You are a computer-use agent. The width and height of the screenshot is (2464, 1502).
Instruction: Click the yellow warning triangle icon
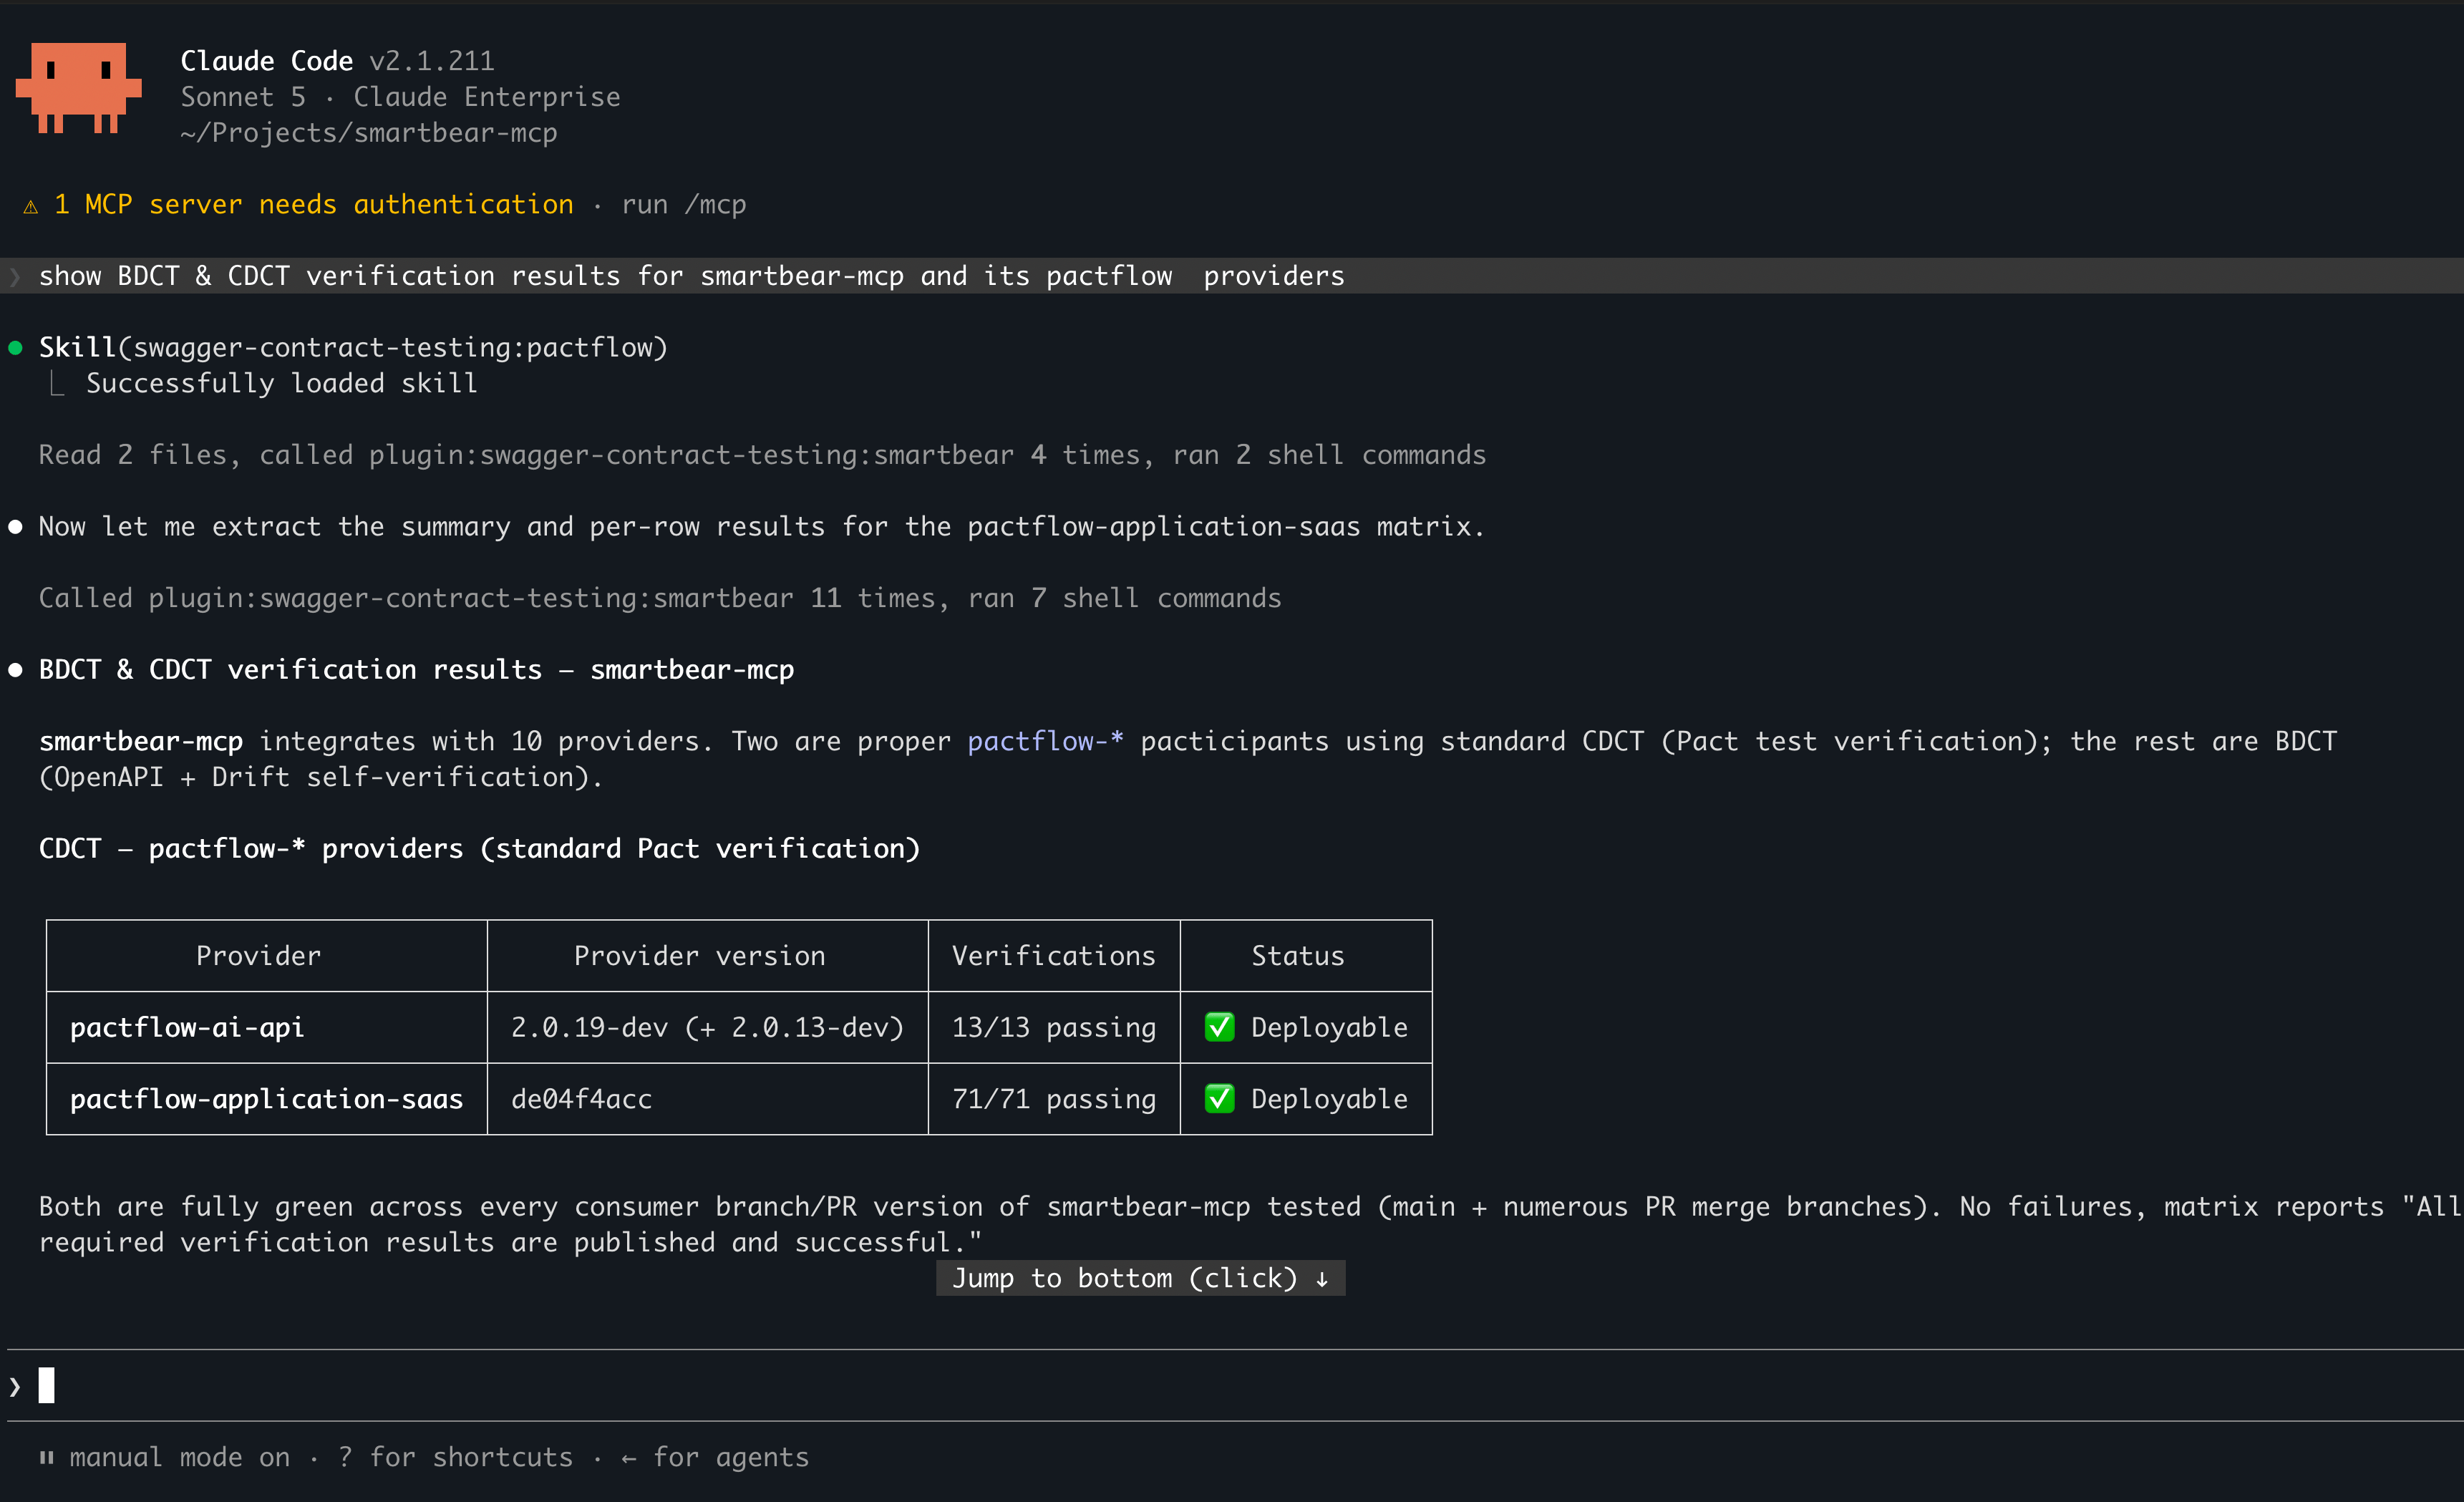pos(31,206)
